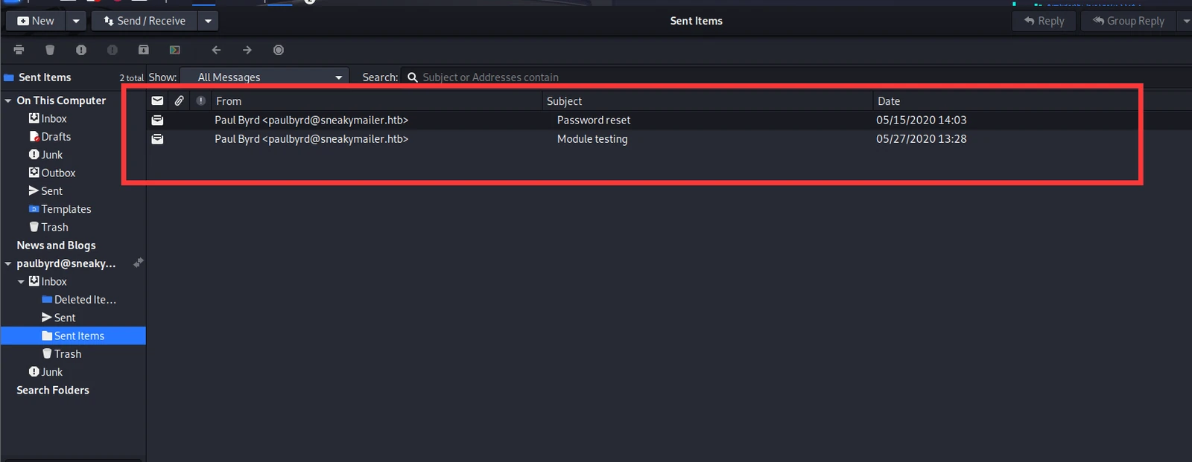1192x462 pixels.
Task: Open the New button dropdown arrow
Action: 76,21
